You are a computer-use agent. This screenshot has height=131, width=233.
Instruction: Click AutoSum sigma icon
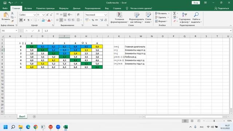coord(175,13)
